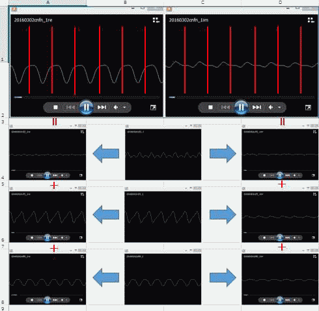319x311 pixels.
Task: Switch row 8 column D player to library
Action: tap(314, 256)
